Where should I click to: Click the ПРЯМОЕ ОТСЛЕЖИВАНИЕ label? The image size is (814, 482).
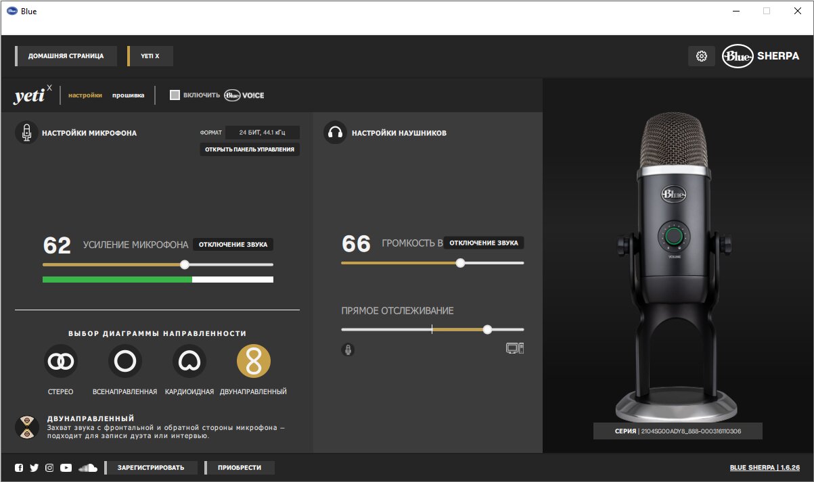pos(397,311)
